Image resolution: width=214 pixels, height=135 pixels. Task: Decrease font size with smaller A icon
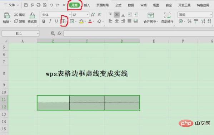tap(99, 15)
